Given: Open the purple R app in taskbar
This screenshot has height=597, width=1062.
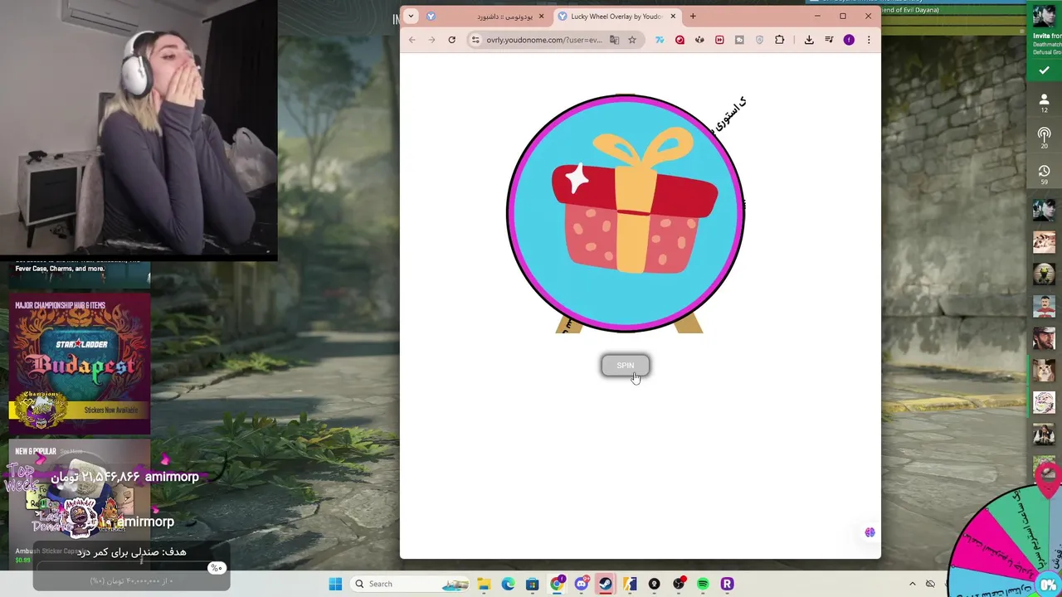Looking at the screenshot, I should coord(727,584).
